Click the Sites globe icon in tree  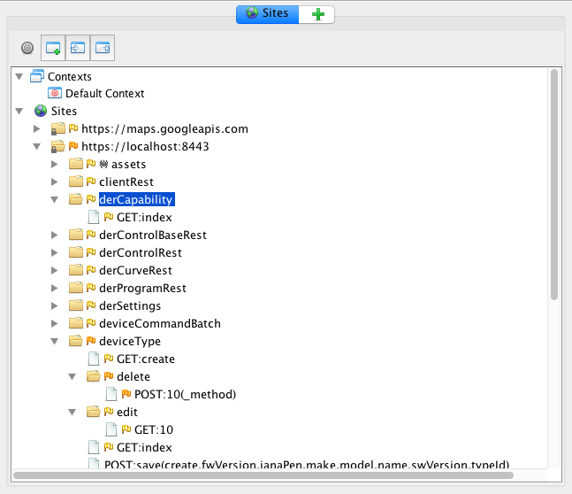click(x=41, y=112)
